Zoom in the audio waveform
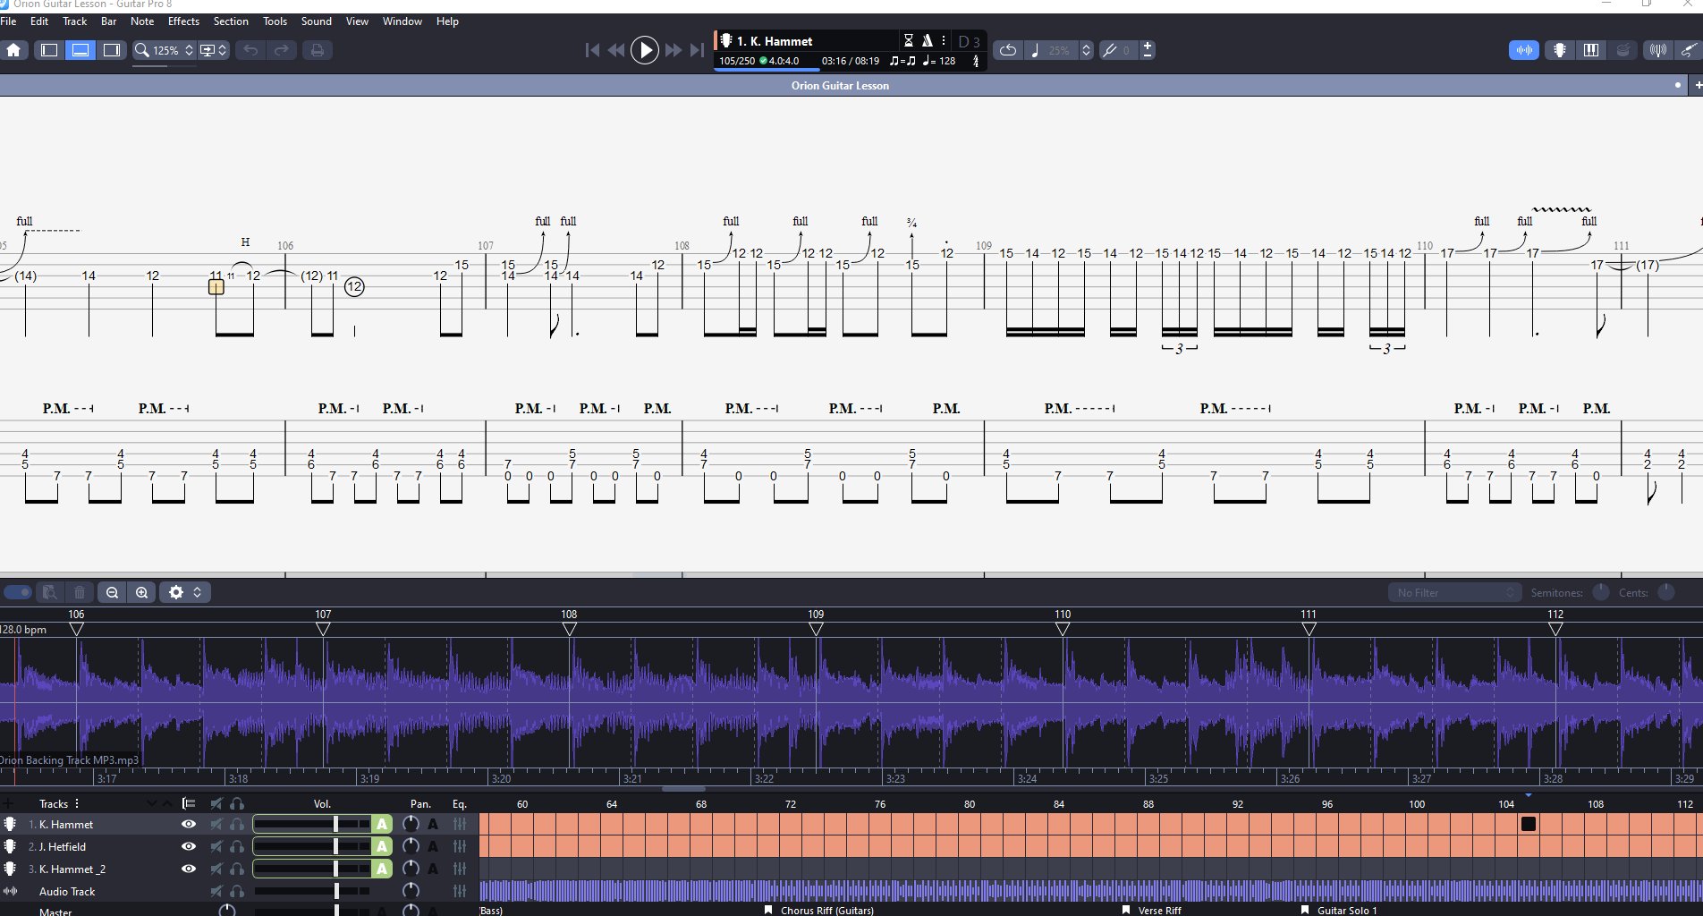This screenshot has height=916, width=1703. point(142,592)
